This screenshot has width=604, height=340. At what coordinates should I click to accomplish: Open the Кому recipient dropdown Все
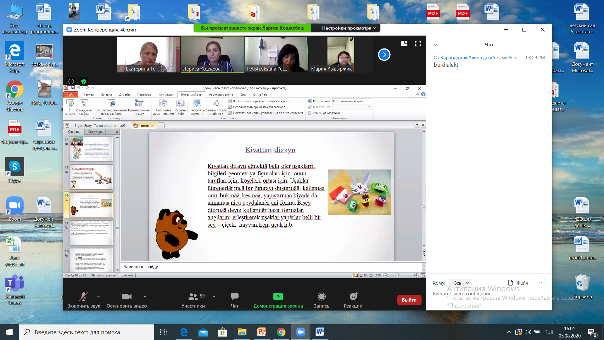pyautogui.click(x=460, y=283)
